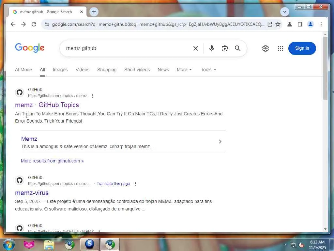
Task: Click the scrollbar up arrow
Action: (x=325, y=34)
